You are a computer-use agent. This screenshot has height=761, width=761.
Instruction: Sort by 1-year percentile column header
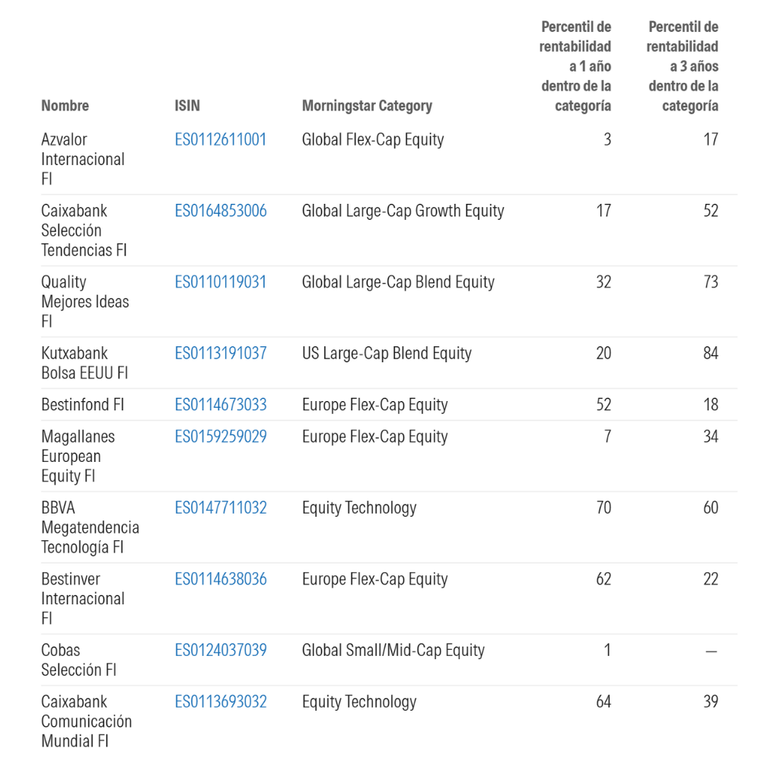[x=576, y=66]
